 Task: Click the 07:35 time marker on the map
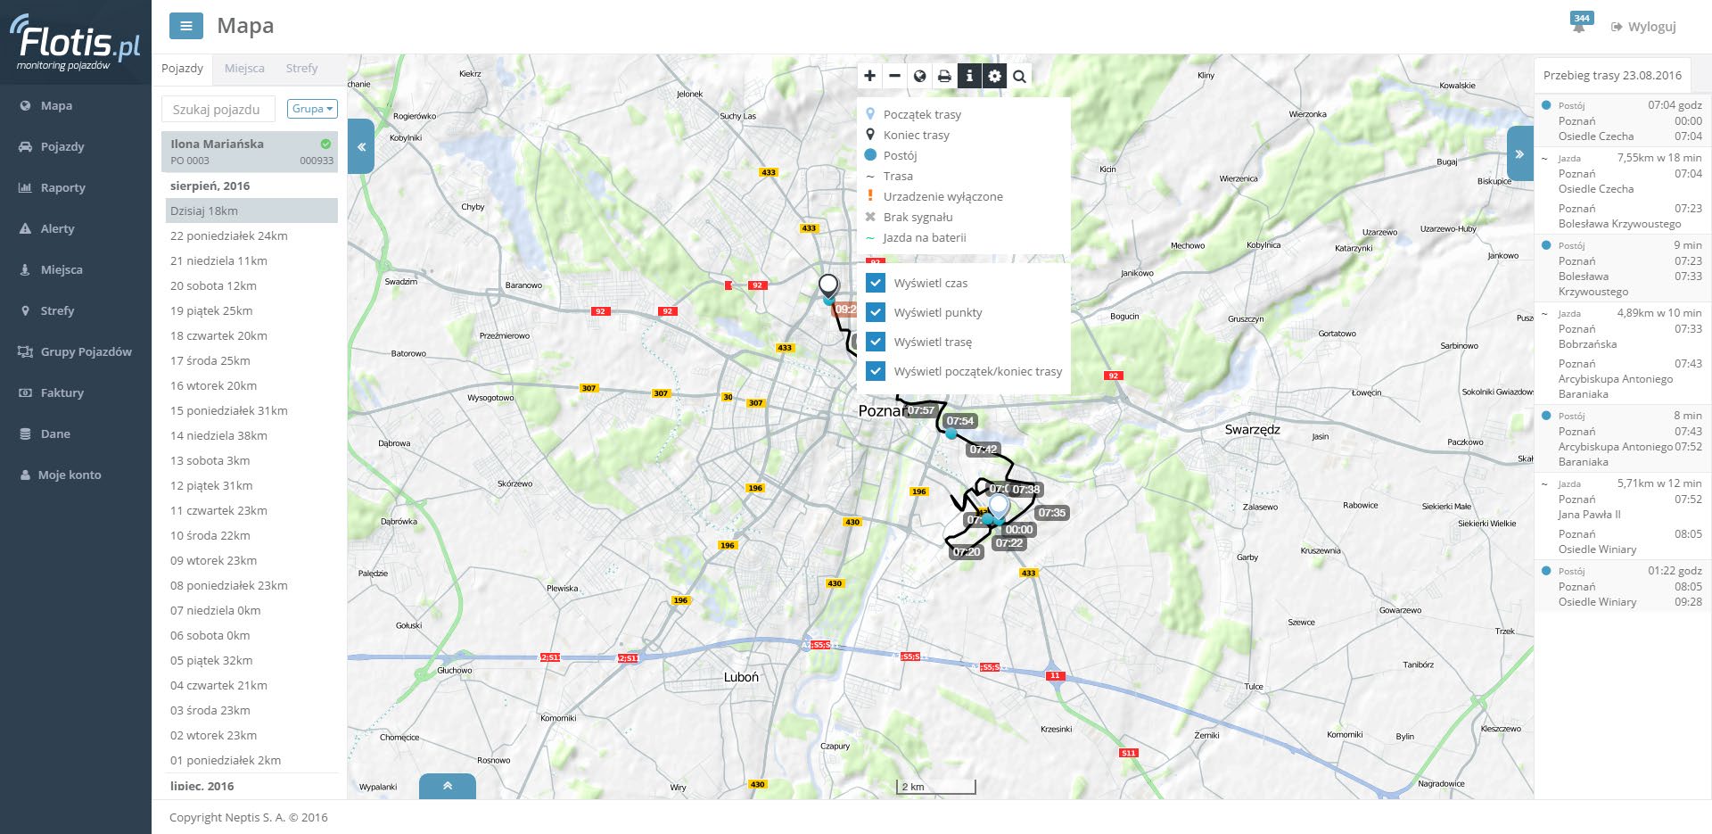pos(1052,513)
